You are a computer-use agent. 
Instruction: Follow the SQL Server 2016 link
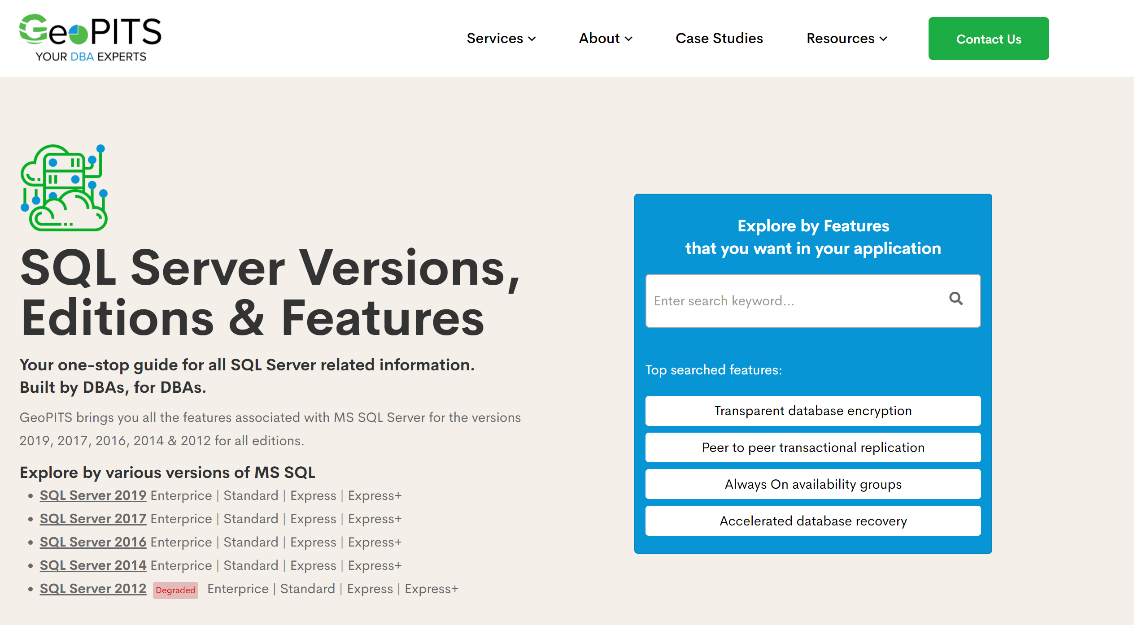(x=93, y=542)
